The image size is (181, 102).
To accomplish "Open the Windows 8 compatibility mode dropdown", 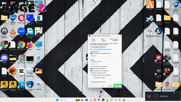I will pos(101,56).
